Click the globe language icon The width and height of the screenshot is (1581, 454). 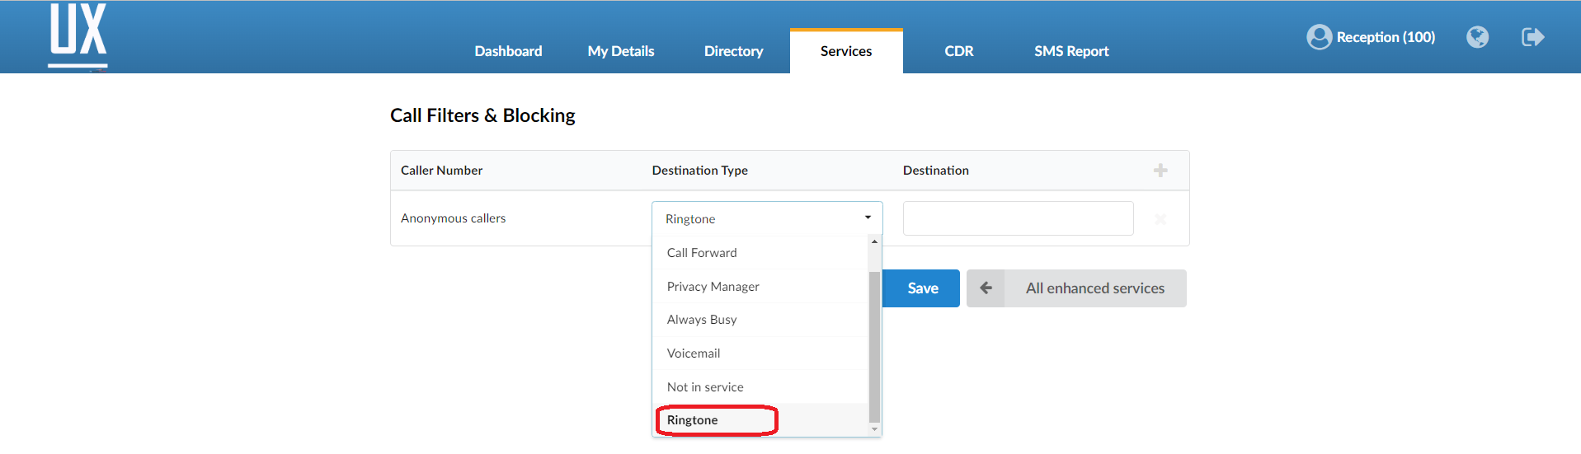click(1477, 37)
